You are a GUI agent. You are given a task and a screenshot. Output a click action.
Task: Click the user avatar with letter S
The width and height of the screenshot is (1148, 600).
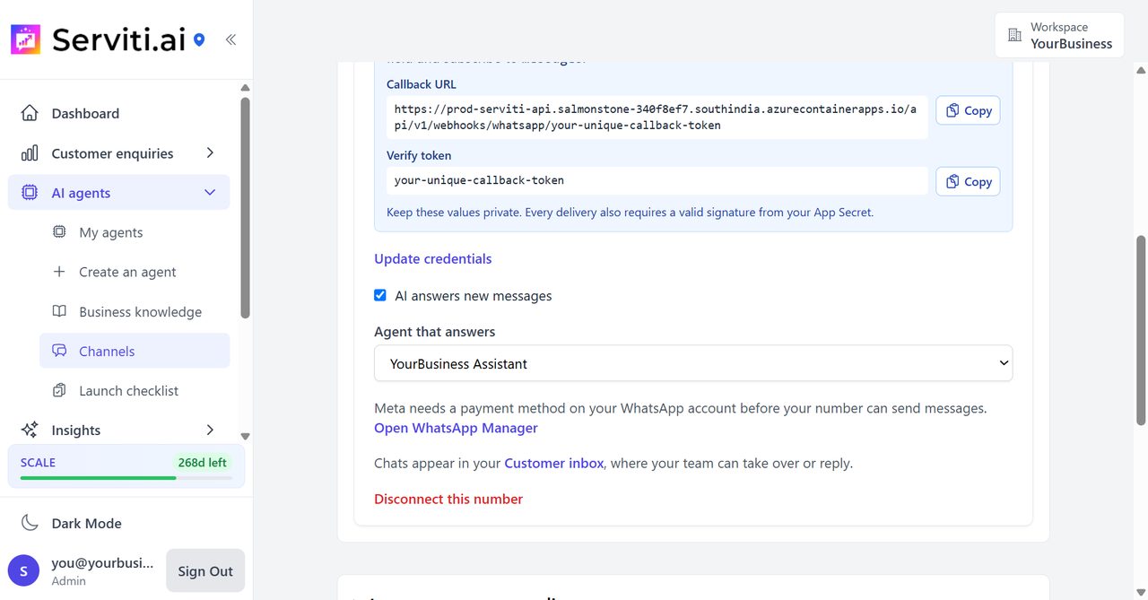tap(23, 570)
